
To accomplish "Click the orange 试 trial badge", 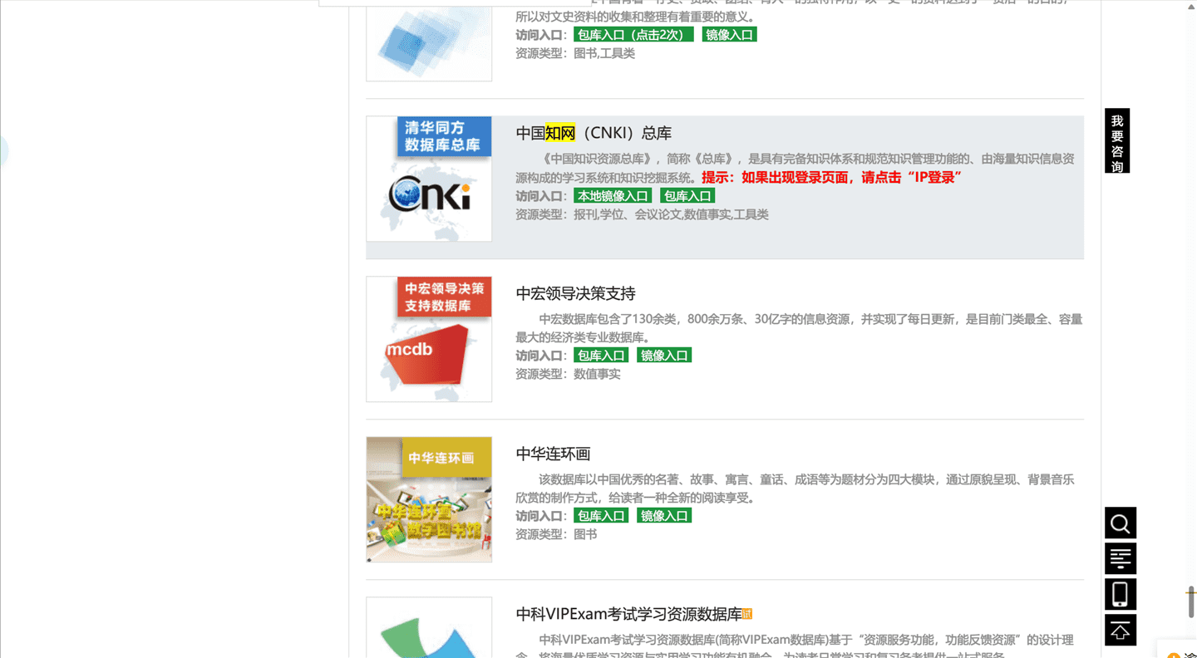I will point(747,614).
